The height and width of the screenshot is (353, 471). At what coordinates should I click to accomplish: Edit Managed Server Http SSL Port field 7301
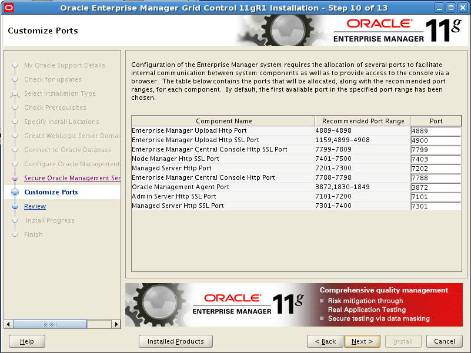(436, 206)
